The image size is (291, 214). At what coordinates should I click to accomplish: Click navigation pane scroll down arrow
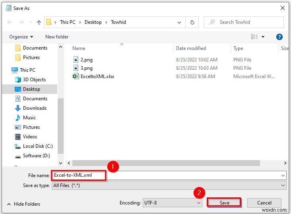tap(60, 163)
